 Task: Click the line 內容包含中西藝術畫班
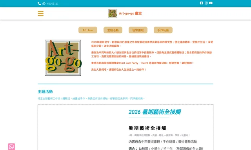coord(163,141)
